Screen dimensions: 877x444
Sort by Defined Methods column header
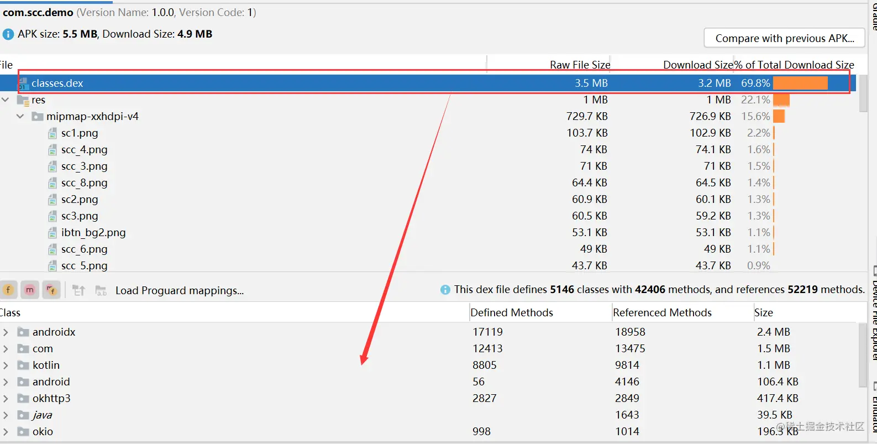pyautogui.click(x=512, y=312)
